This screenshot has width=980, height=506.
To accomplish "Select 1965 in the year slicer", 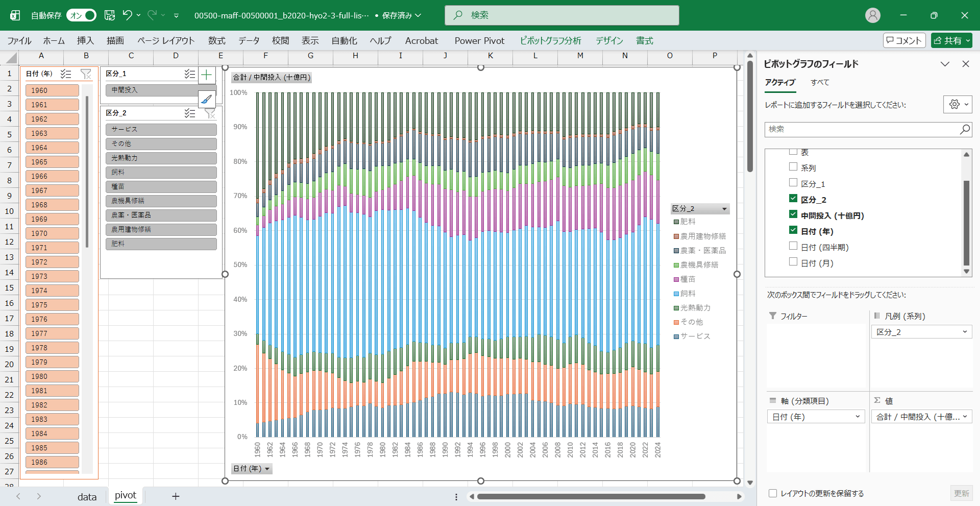I will click(52, 162).
